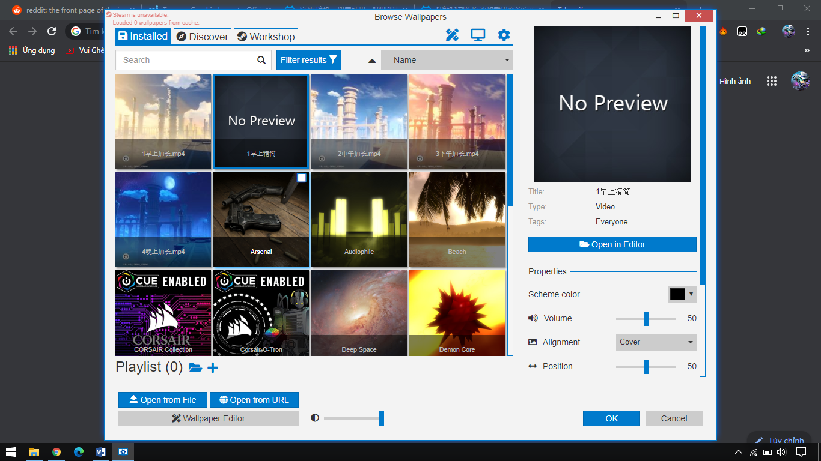This screenshot has width=821, height=461.
Task: Open playlist folder icon
Action: (195, 367)
